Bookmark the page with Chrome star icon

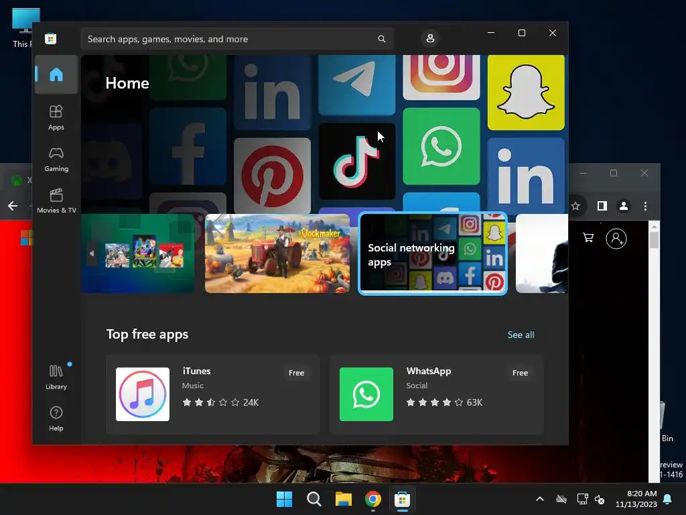coord(575,206)
